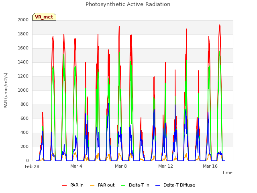Click the 2000 y-axis tick label
The height and width of the screenshot is (193, 257).
[23, 20]
